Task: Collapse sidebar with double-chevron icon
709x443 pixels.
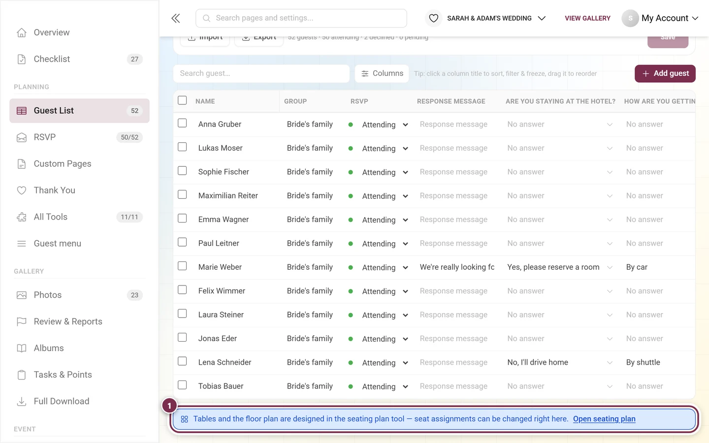Action: [176, 18]
